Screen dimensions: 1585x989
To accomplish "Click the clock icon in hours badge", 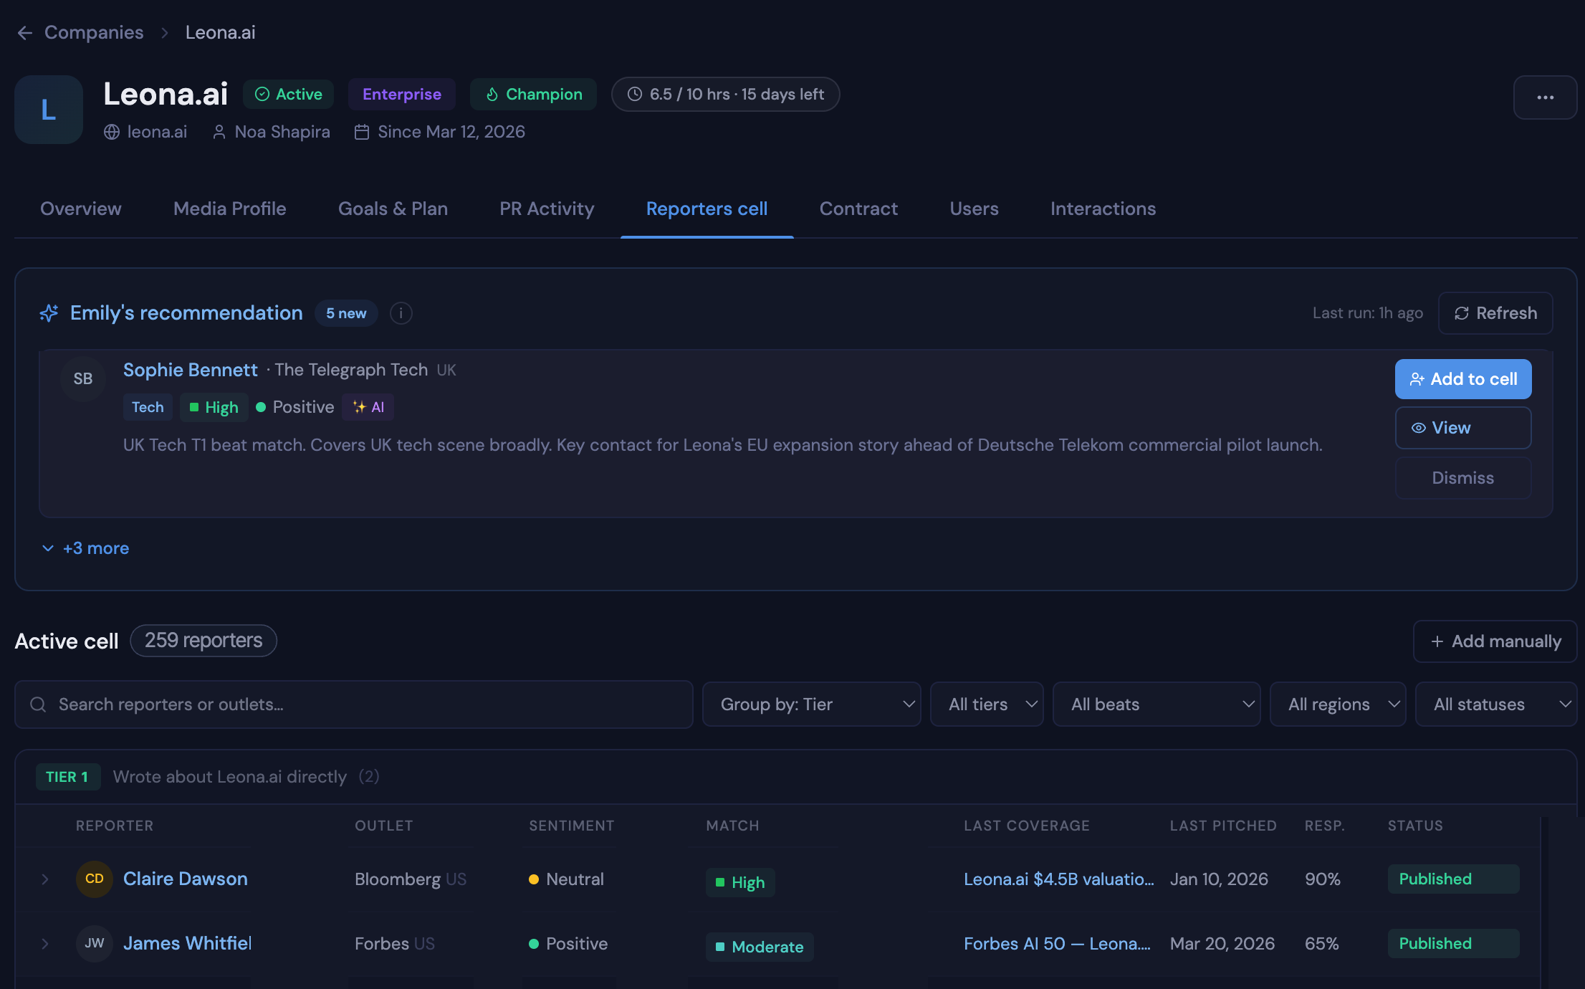I will click(x=635, y=94).
